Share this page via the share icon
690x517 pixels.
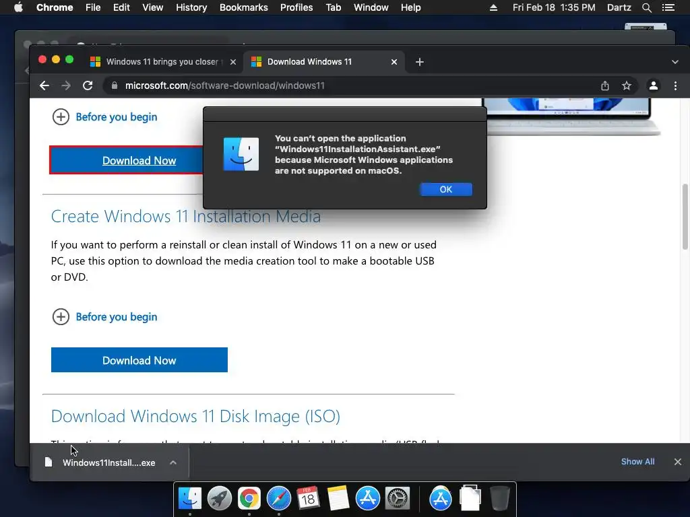click(x=605, y=85)
